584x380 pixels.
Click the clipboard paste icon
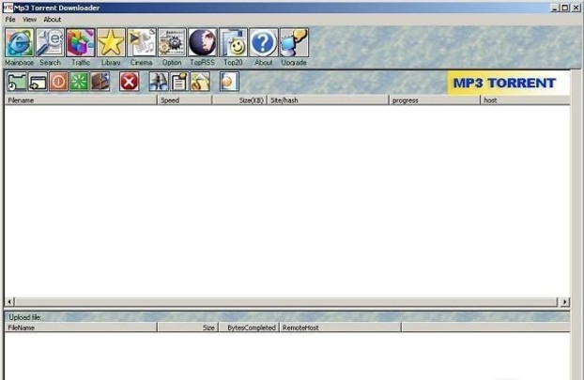(179, 82)
